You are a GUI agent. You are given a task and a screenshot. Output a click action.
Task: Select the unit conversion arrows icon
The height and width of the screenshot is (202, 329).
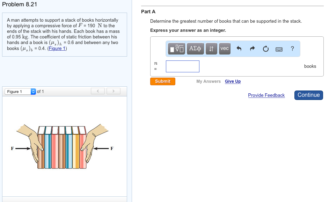[x=211, y=49]
